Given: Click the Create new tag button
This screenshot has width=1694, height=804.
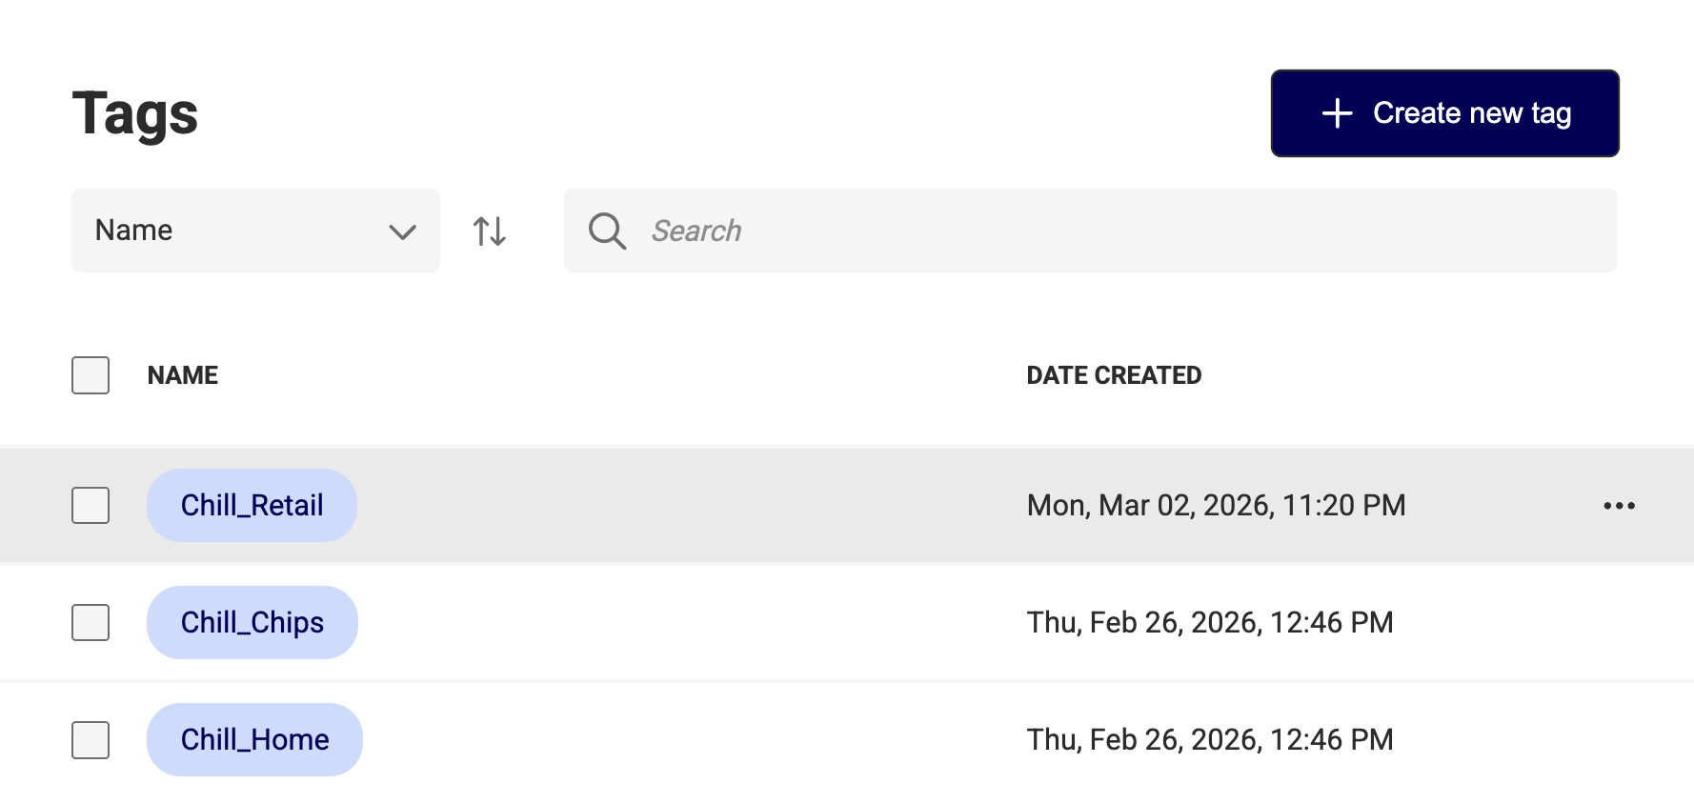Looking at the screenshot, I should (1444, 113).
